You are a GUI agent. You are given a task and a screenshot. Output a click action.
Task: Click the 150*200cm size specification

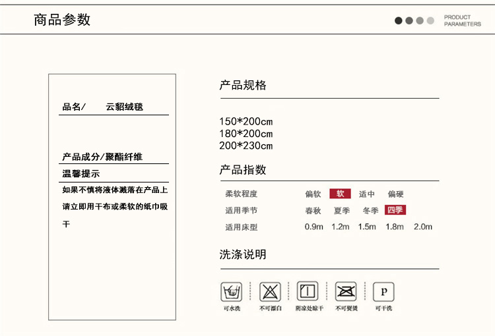246,122
